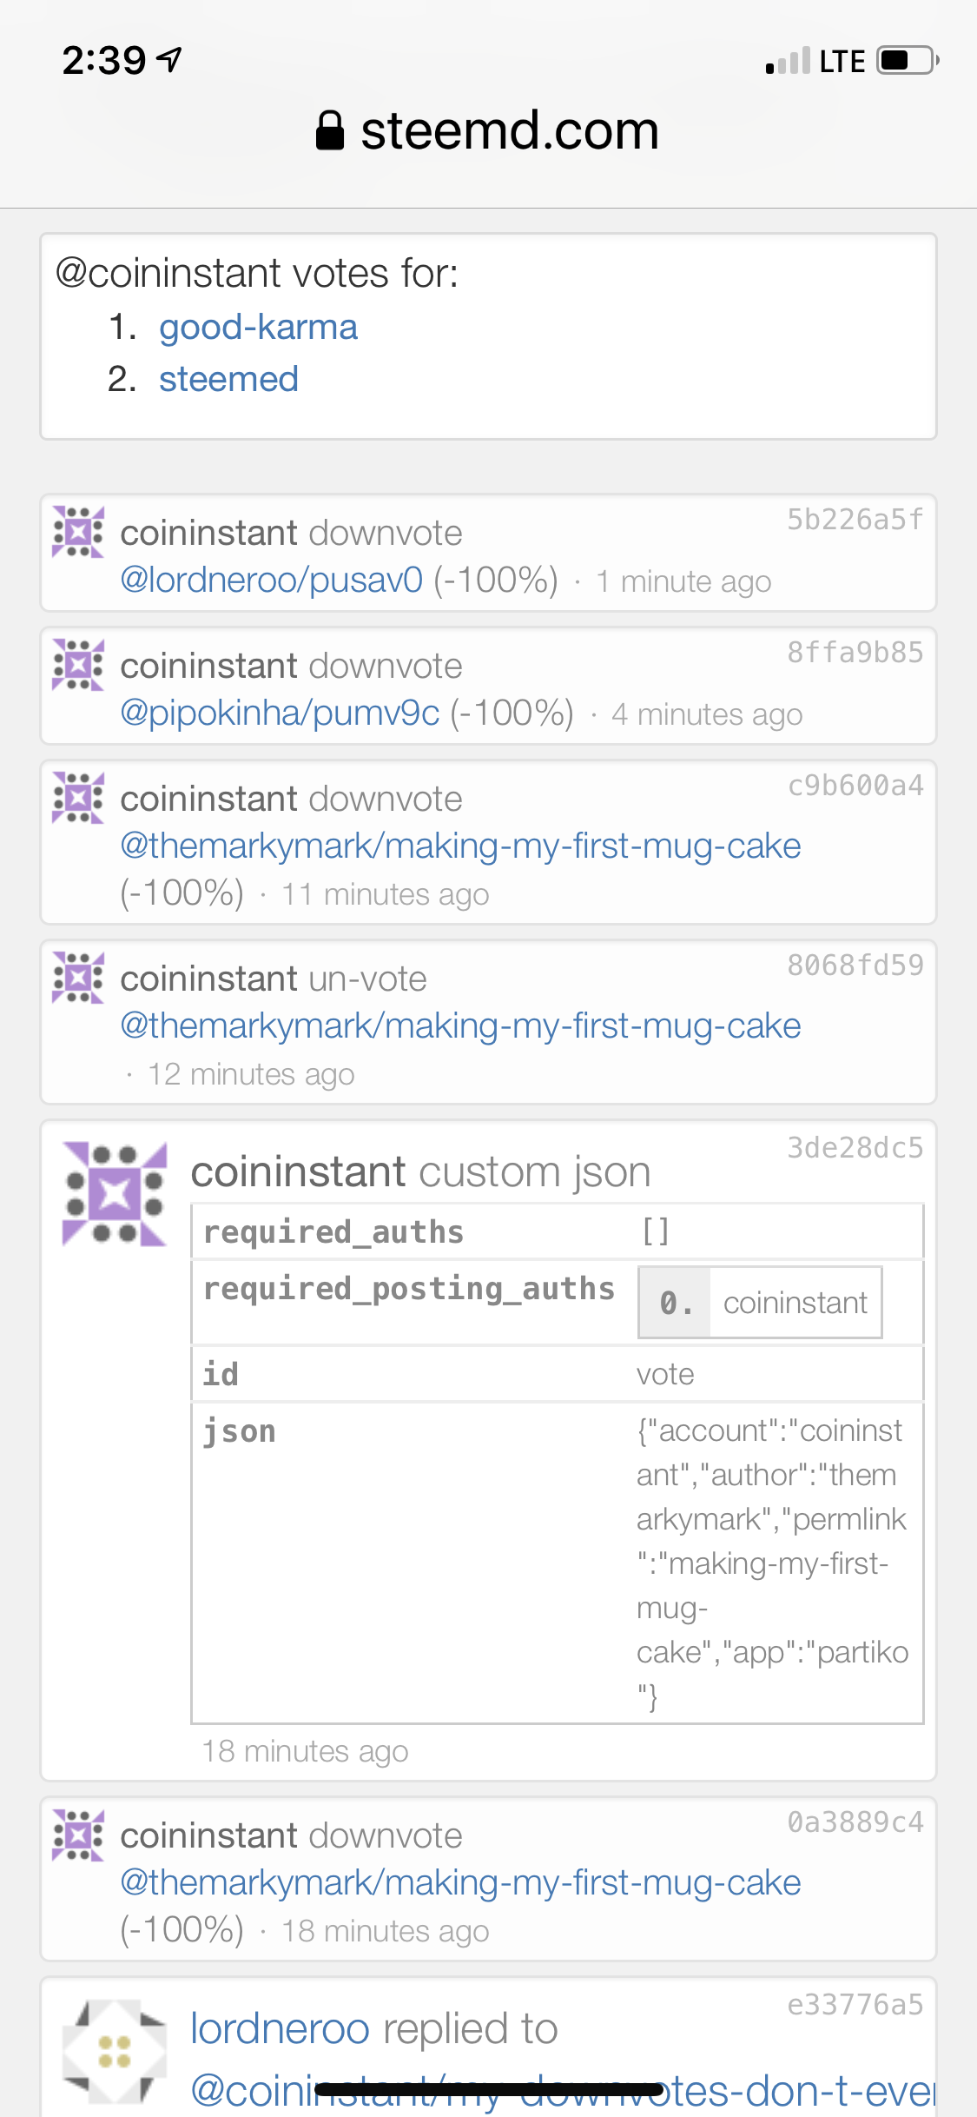Open the @lordneroo/pusav0 post link
Image resolution: width=977 pixels, height=2117 pixels.
coord(271,580)
